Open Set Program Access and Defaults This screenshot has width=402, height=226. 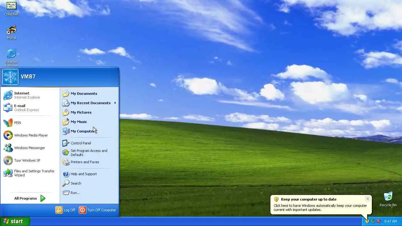pos(89,153)
